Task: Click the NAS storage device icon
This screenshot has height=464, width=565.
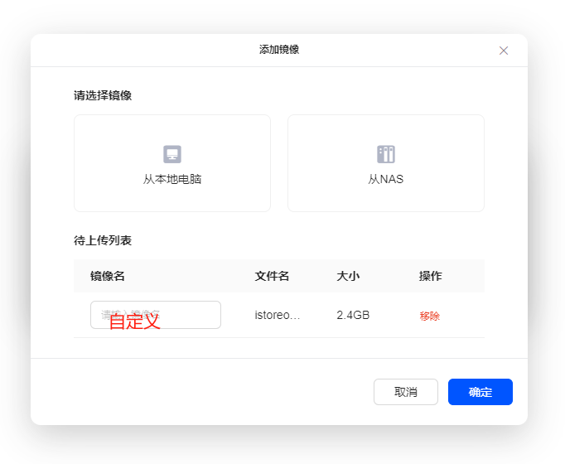Action: pos(386,154)
